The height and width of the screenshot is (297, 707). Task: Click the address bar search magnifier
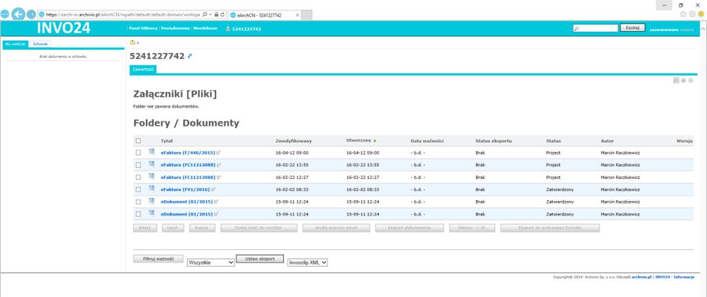(x=205, y=15)
